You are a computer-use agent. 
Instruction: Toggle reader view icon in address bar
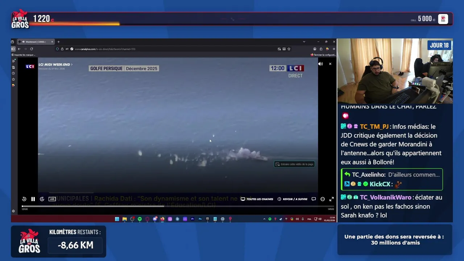(x=284, y=49)
